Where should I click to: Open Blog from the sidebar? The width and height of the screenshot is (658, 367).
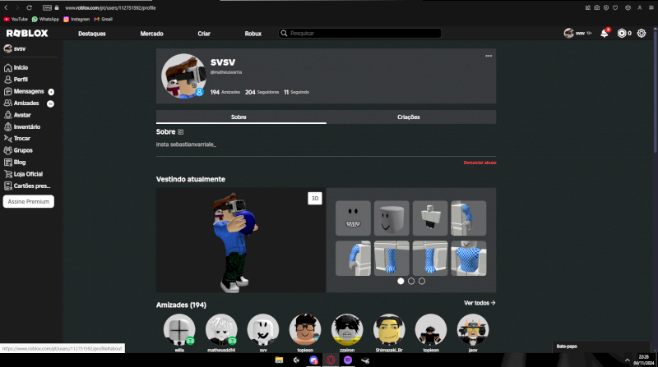15,162
